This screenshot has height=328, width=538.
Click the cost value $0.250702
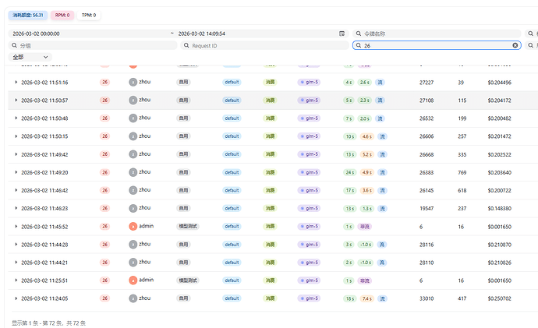(x=499, y=298)
